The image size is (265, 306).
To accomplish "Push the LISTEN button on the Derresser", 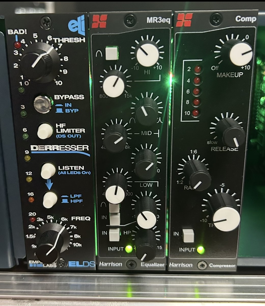I will (x=48, y=170).
